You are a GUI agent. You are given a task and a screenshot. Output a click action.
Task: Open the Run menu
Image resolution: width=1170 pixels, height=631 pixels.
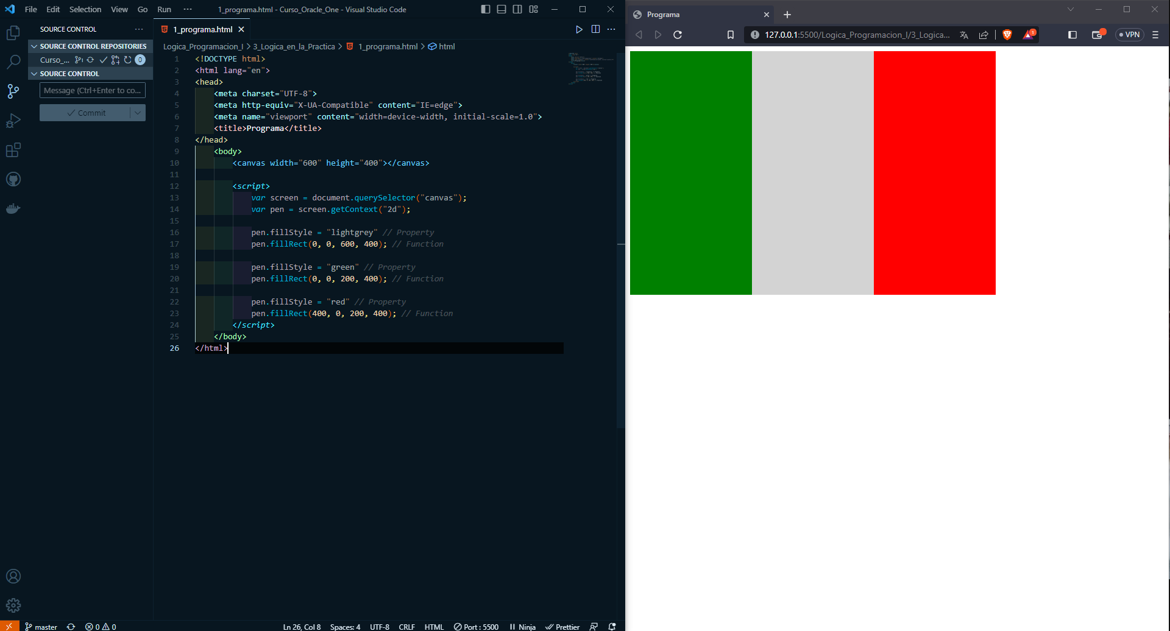click(x=164, y=9)
